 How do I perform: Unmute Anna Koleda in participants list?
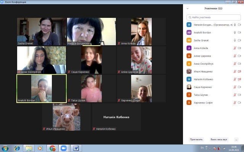[235, 48]
